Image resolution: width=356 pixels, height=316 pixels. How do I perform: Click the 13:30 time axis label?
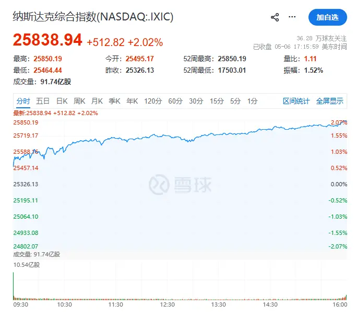point(218,304)
